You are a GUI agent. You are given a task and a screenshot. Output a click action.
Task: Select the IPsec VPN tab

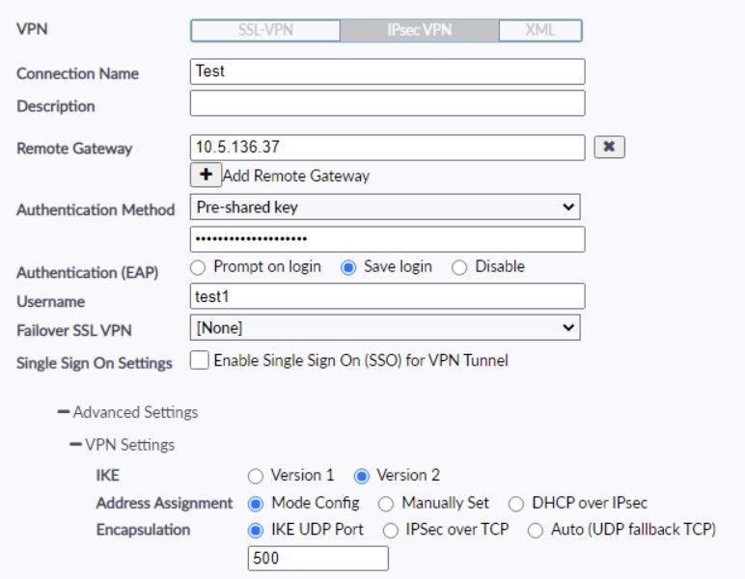point(420,31)
